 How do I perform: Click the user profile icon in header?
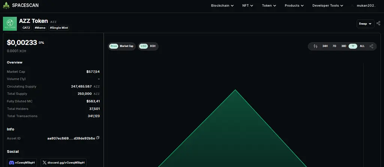(x=352, y=5)
